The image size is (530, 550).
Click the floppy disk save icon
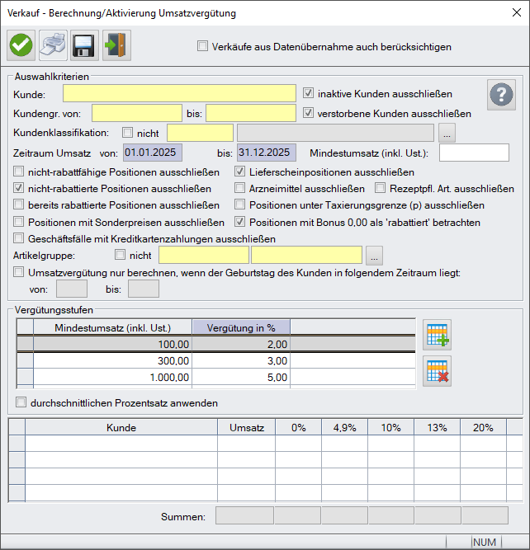[x=85, y=45]
